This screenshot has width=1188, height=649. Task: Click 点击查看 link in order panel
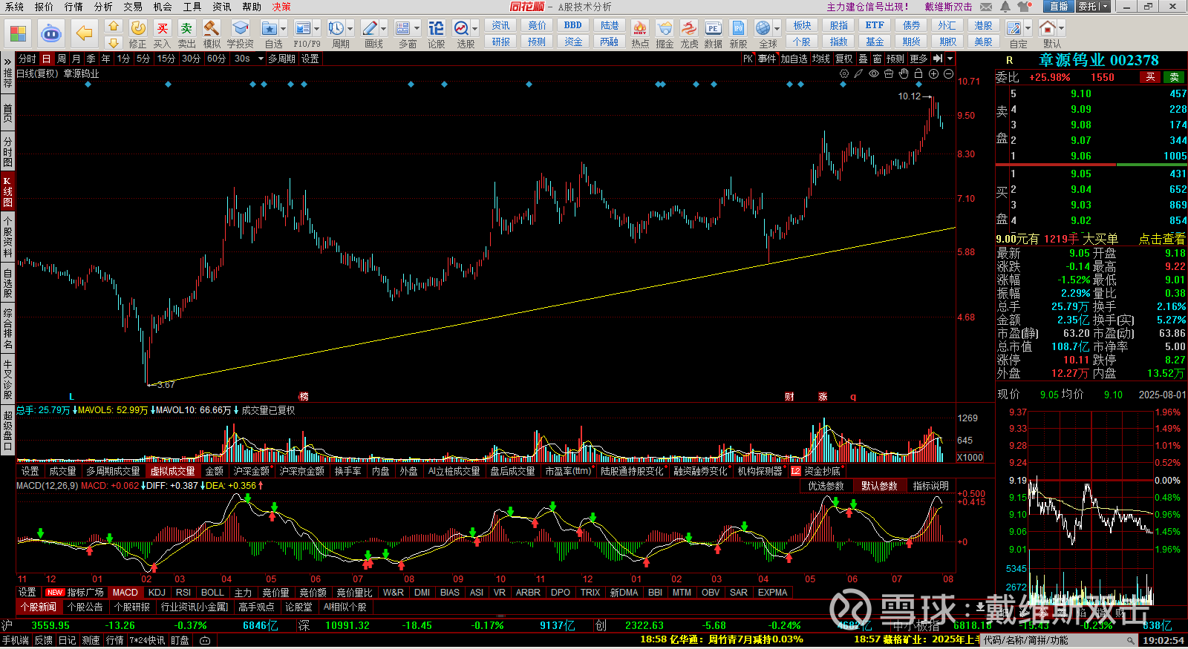point(1162,239)
